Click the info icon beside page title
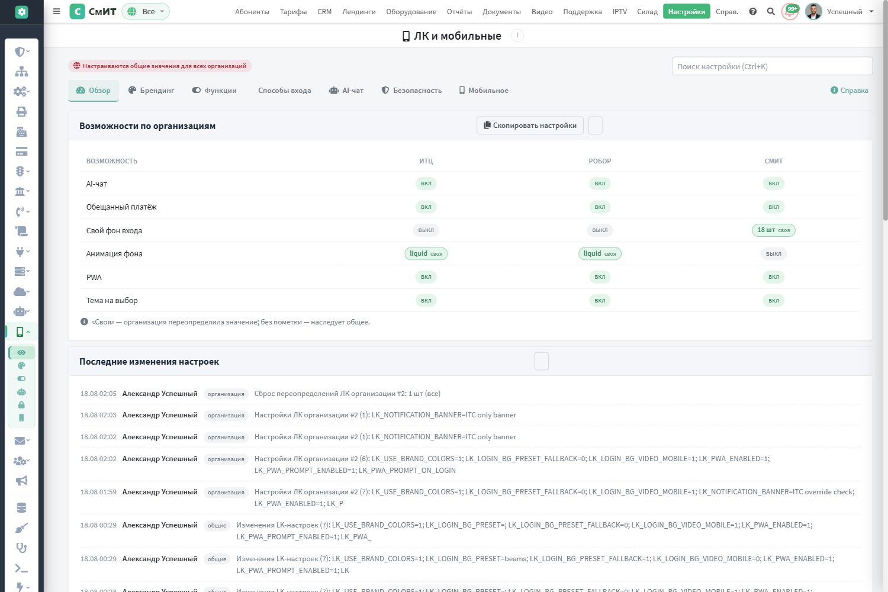 (517, 36)
